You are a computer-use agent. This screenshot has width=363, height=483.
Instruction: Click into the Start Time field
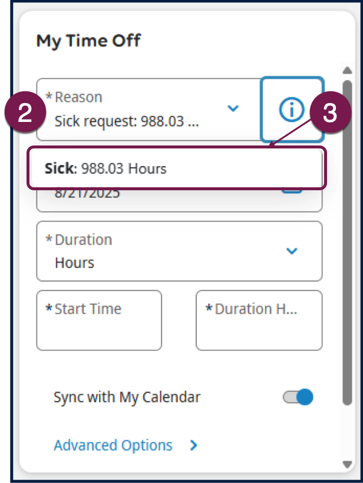99,321
